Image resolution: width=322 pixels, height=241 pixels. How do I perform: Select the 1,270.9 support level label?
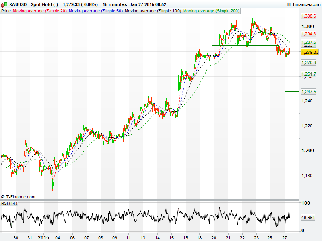(309, 63)
